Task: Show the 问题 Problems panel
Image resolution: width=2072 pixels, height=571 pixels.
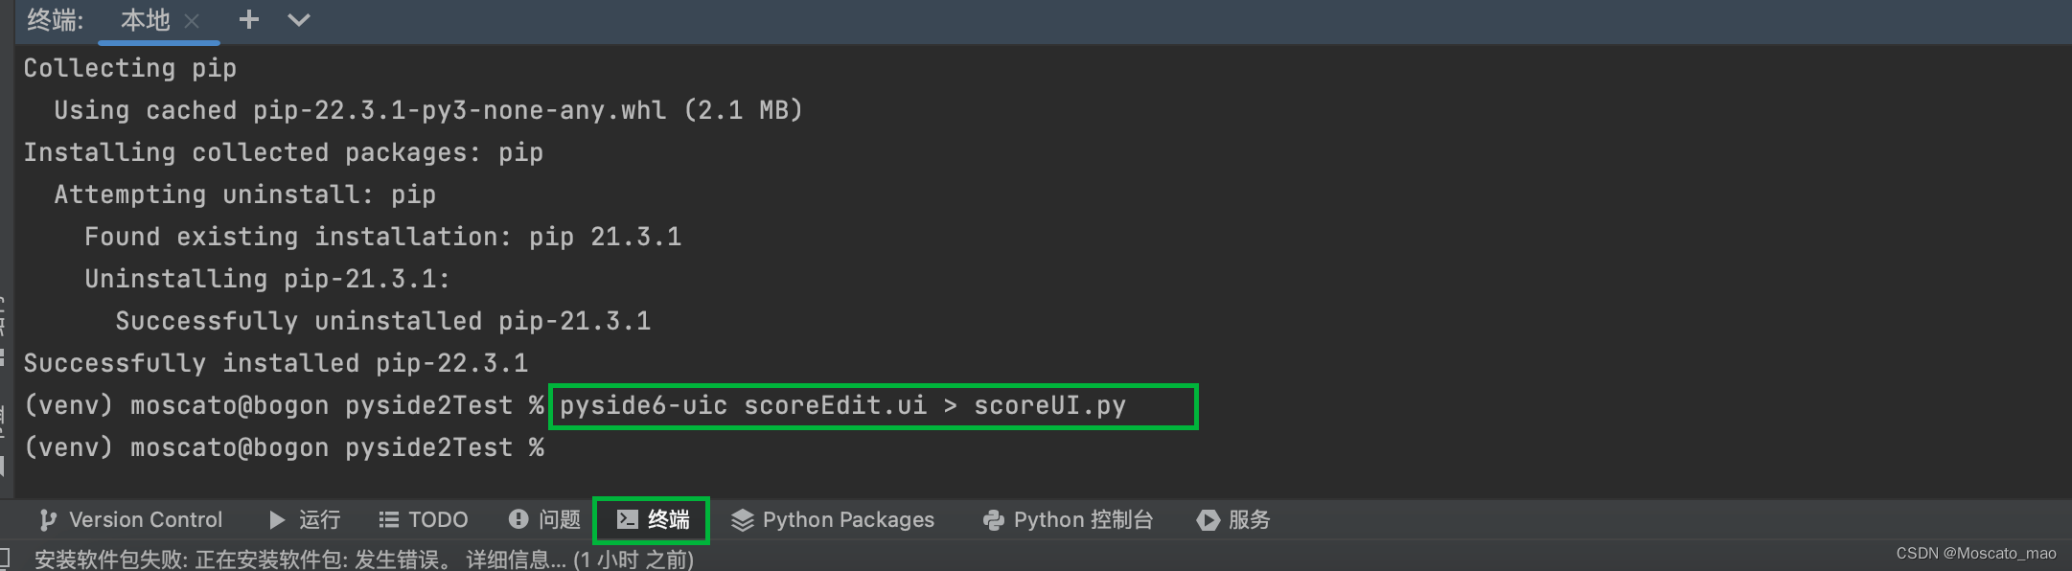Action: click(544, 519)
